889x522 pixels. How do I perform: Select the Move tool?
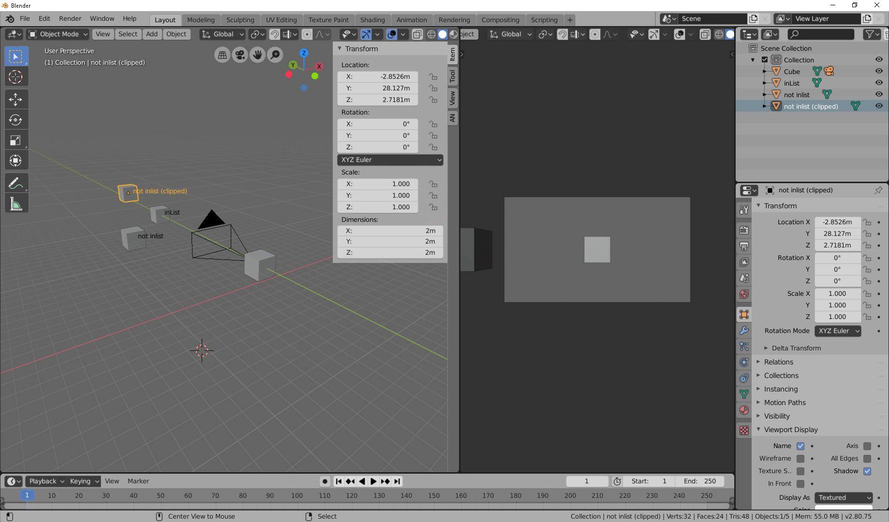coord(15,99)
